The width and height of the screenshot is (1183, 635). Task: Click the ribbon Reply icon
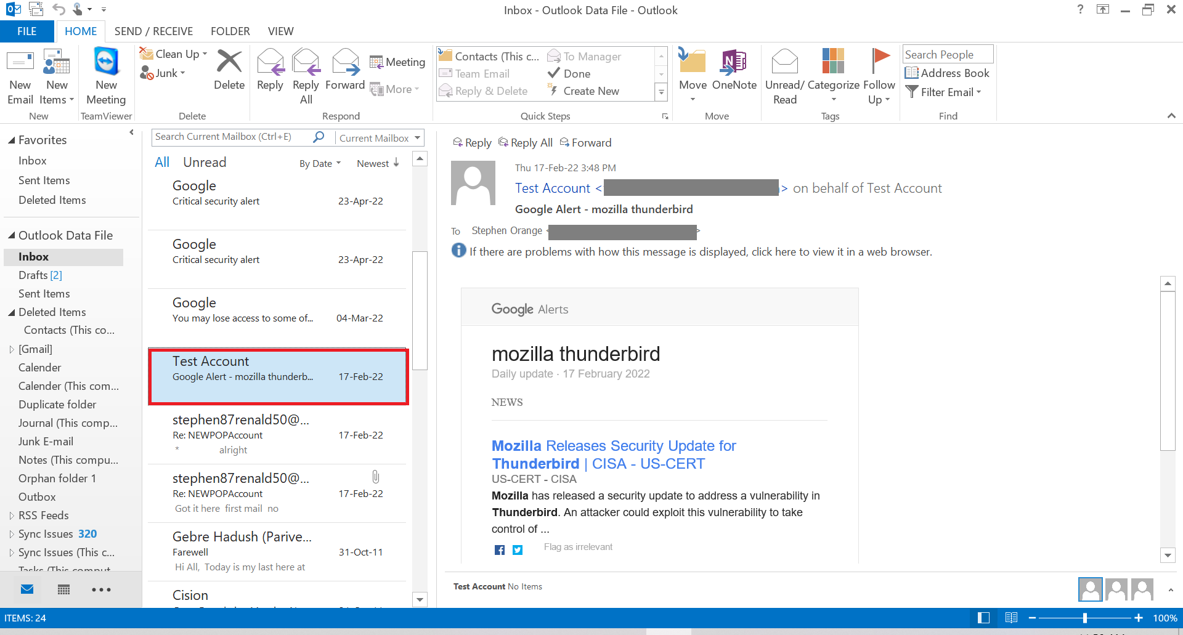tap(270, 70)
